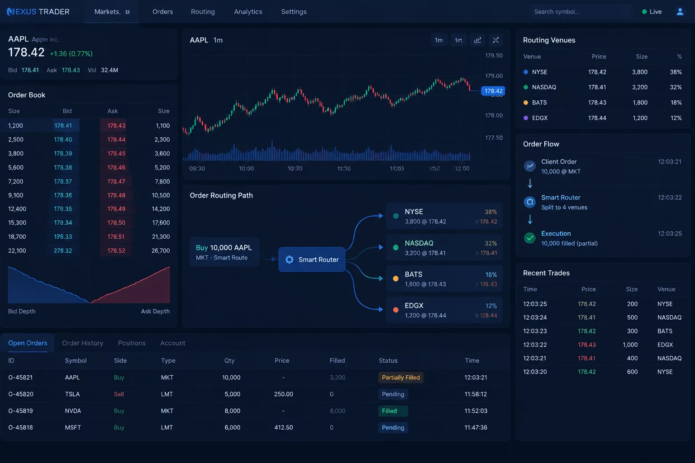Screen dimensions: 695x463
Task: Open the Analytics navigation tab
Action: 248,12
